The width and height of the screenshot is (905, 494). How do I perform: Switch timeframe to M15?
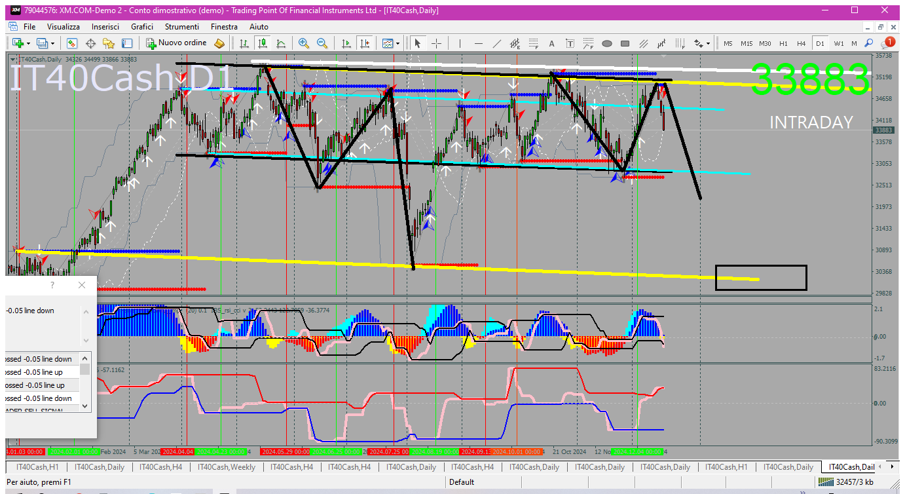point(747,43)
